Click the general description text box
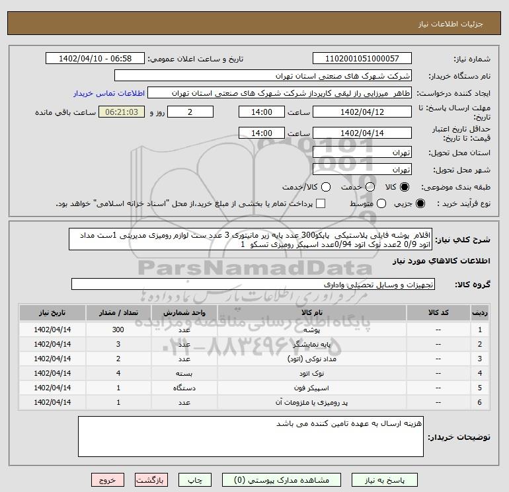Viewport: 509px width, 492px height. [x=251, y=239]
